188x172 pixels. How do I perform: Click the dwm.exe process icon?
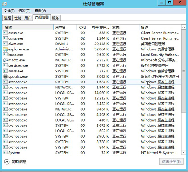coord(5,44)
